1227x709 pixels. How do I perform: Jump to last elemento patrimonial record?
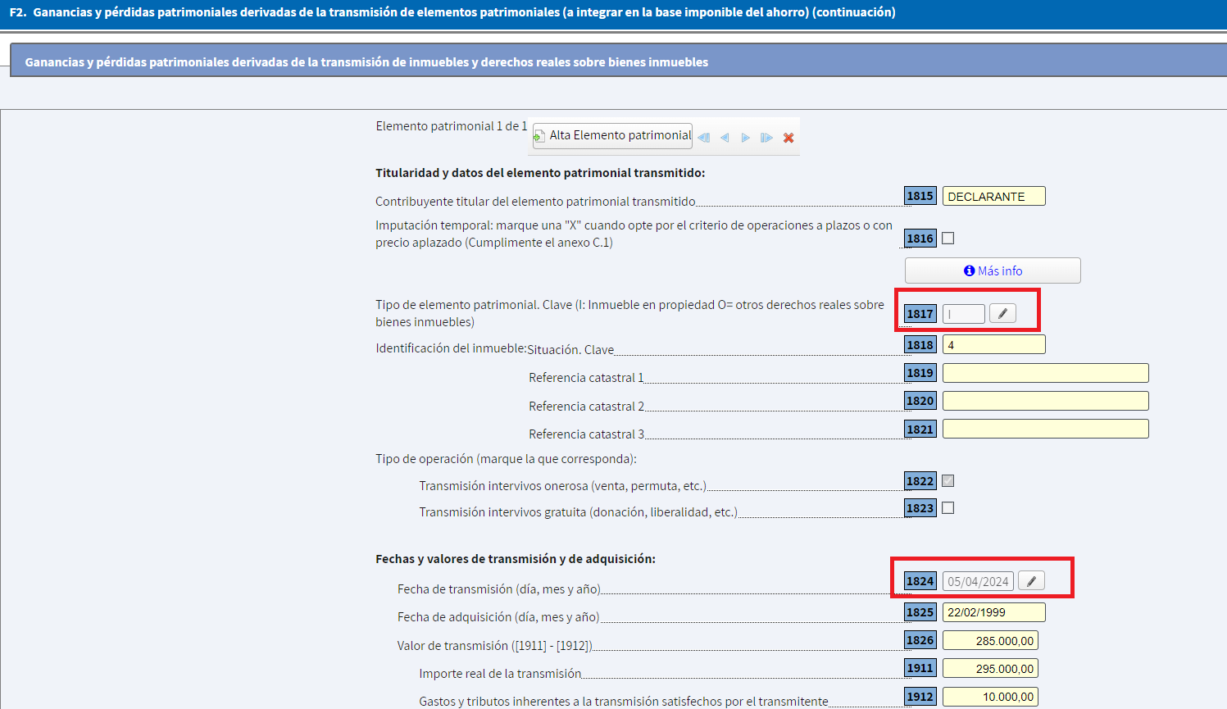pyautogui.click(x=766, y=138)
